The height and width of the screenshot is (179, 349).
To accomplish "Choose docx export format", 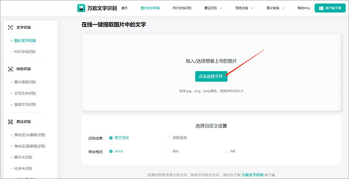I will pos(116,151).
